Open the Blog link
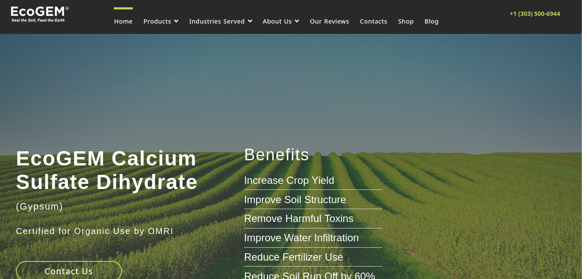The image size is (587, 279). (431, 21)
